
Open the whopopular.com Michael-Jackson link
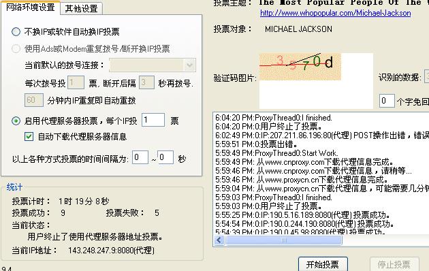tap(336, 13)
